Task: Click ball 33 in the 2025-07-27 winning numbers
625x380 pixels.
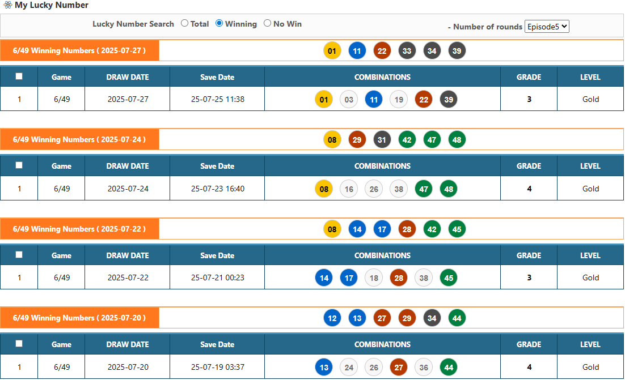Action: (407, 51)
